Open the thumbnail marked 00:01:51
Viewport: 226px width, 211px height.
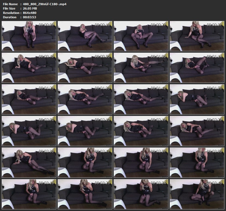coord(197,99)
